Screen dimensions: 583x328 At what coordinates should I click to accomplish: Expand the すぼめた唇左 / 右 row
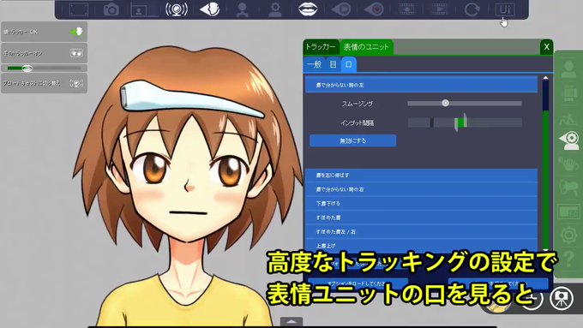pyautogui.click(x=421, y=232)
